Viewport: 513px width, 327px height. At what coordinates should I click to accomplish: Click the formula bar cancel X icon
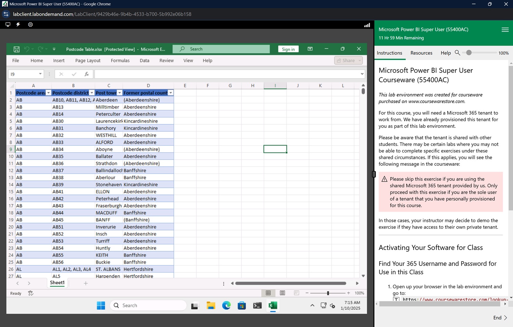point(61,74)
